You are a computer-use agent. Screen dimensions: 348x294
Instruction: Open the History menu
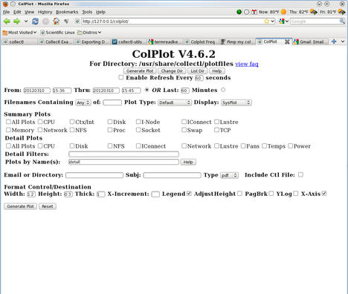coord(45,12)
